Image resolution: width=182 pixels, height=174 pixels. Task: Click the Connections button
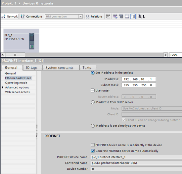[x=32, y=17]
